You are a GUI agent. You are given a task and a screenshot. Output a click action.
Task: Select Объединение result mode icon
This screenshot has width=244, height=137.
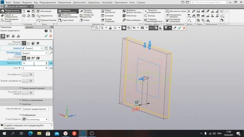[x=24, y=43]
